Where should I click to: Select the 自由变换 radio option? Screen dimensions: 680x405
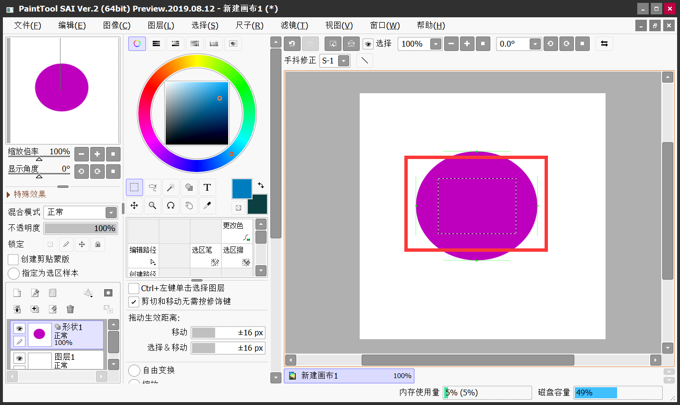coord(134,370)
